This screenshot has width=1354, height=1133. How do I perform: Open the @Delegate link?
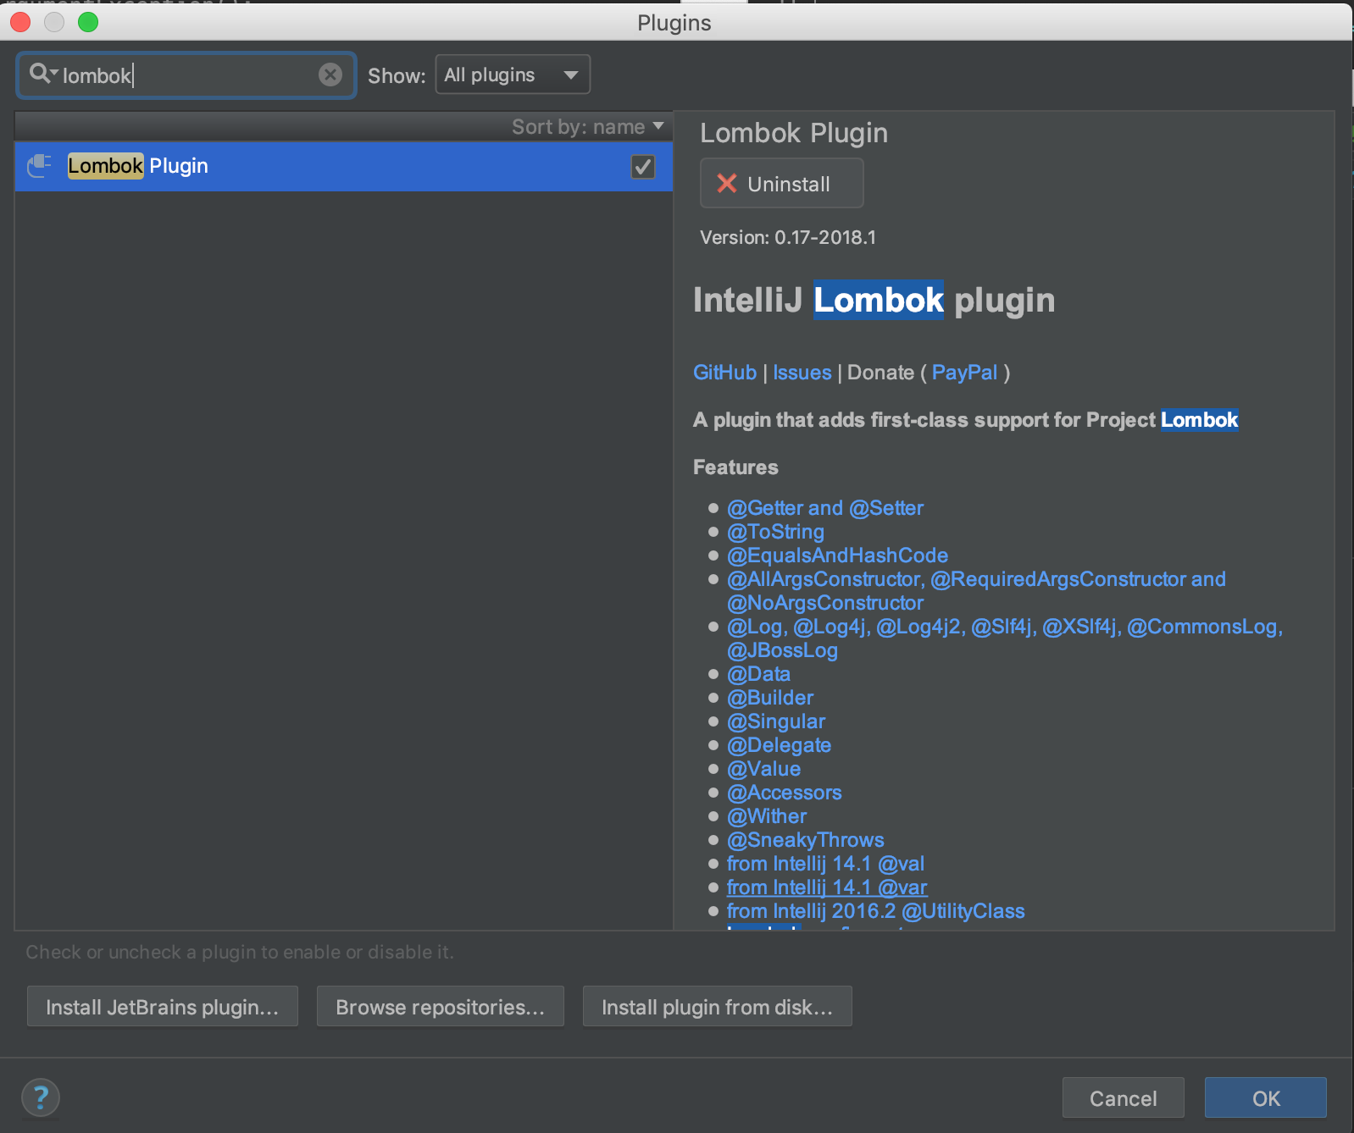pyautogui.click(x=779, y=745)
